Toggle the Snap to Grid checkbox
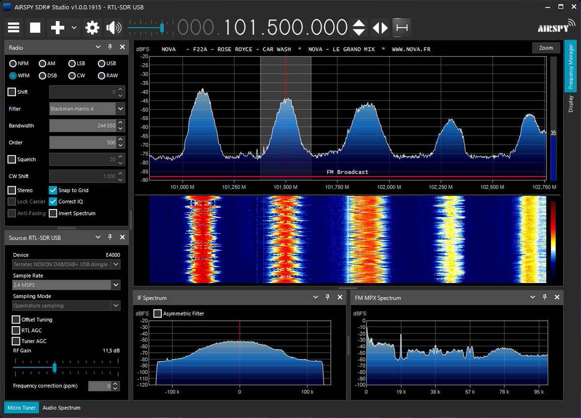 [53, 190]
